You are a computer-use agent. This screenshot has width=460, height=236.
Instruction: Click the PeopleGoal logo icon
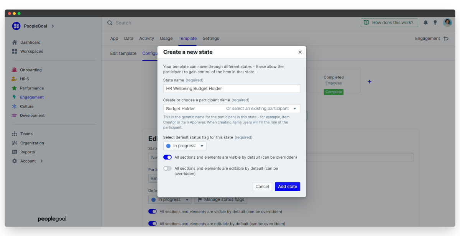click(x=16, y=26)
